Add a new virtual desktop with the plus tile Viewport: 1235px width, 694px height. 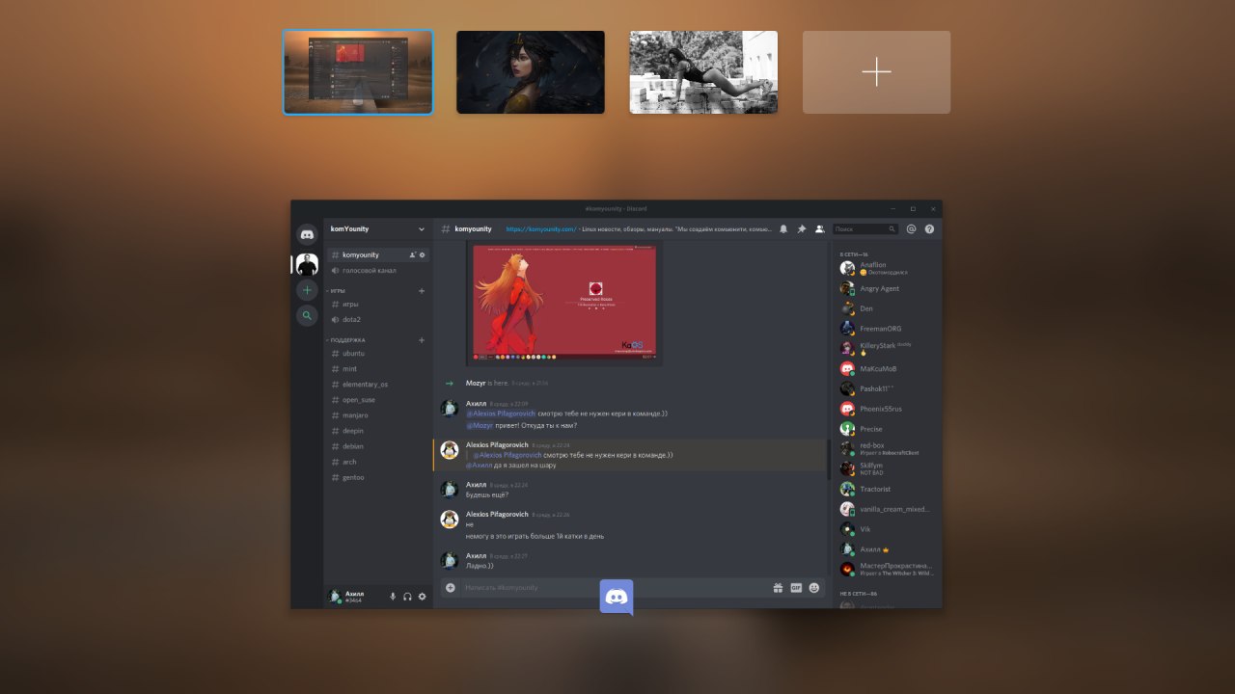click(876, 72)
